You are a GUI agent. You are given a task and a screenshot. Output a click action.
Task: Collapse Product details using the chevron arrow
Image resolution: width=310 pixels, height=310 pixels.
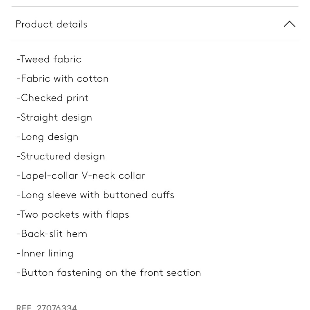coord(289,24)
